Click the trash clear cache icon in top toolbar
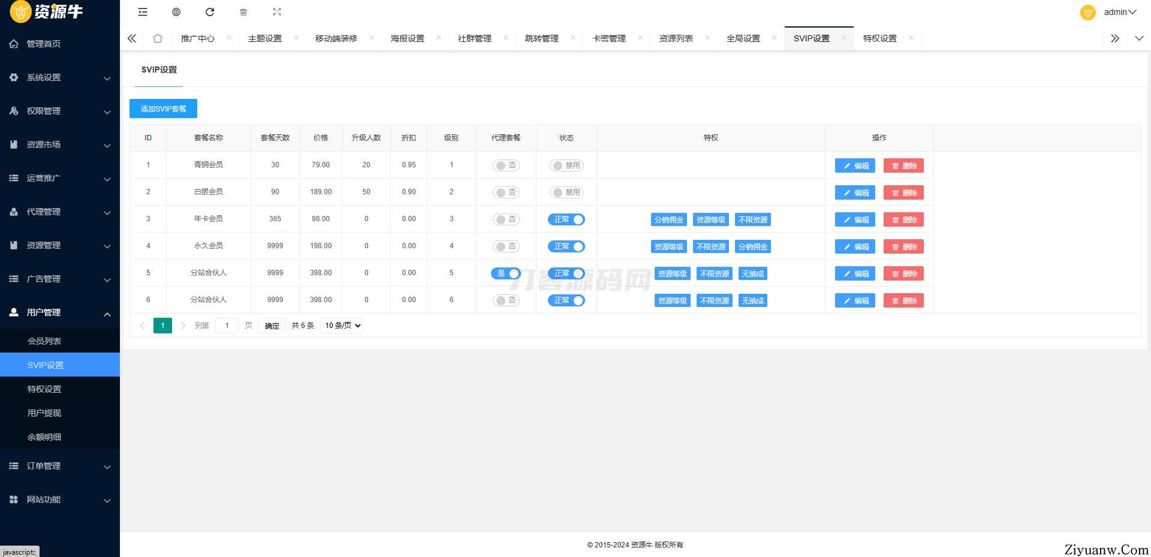This screenshot has width=1151, height=557. coord(243,12)
